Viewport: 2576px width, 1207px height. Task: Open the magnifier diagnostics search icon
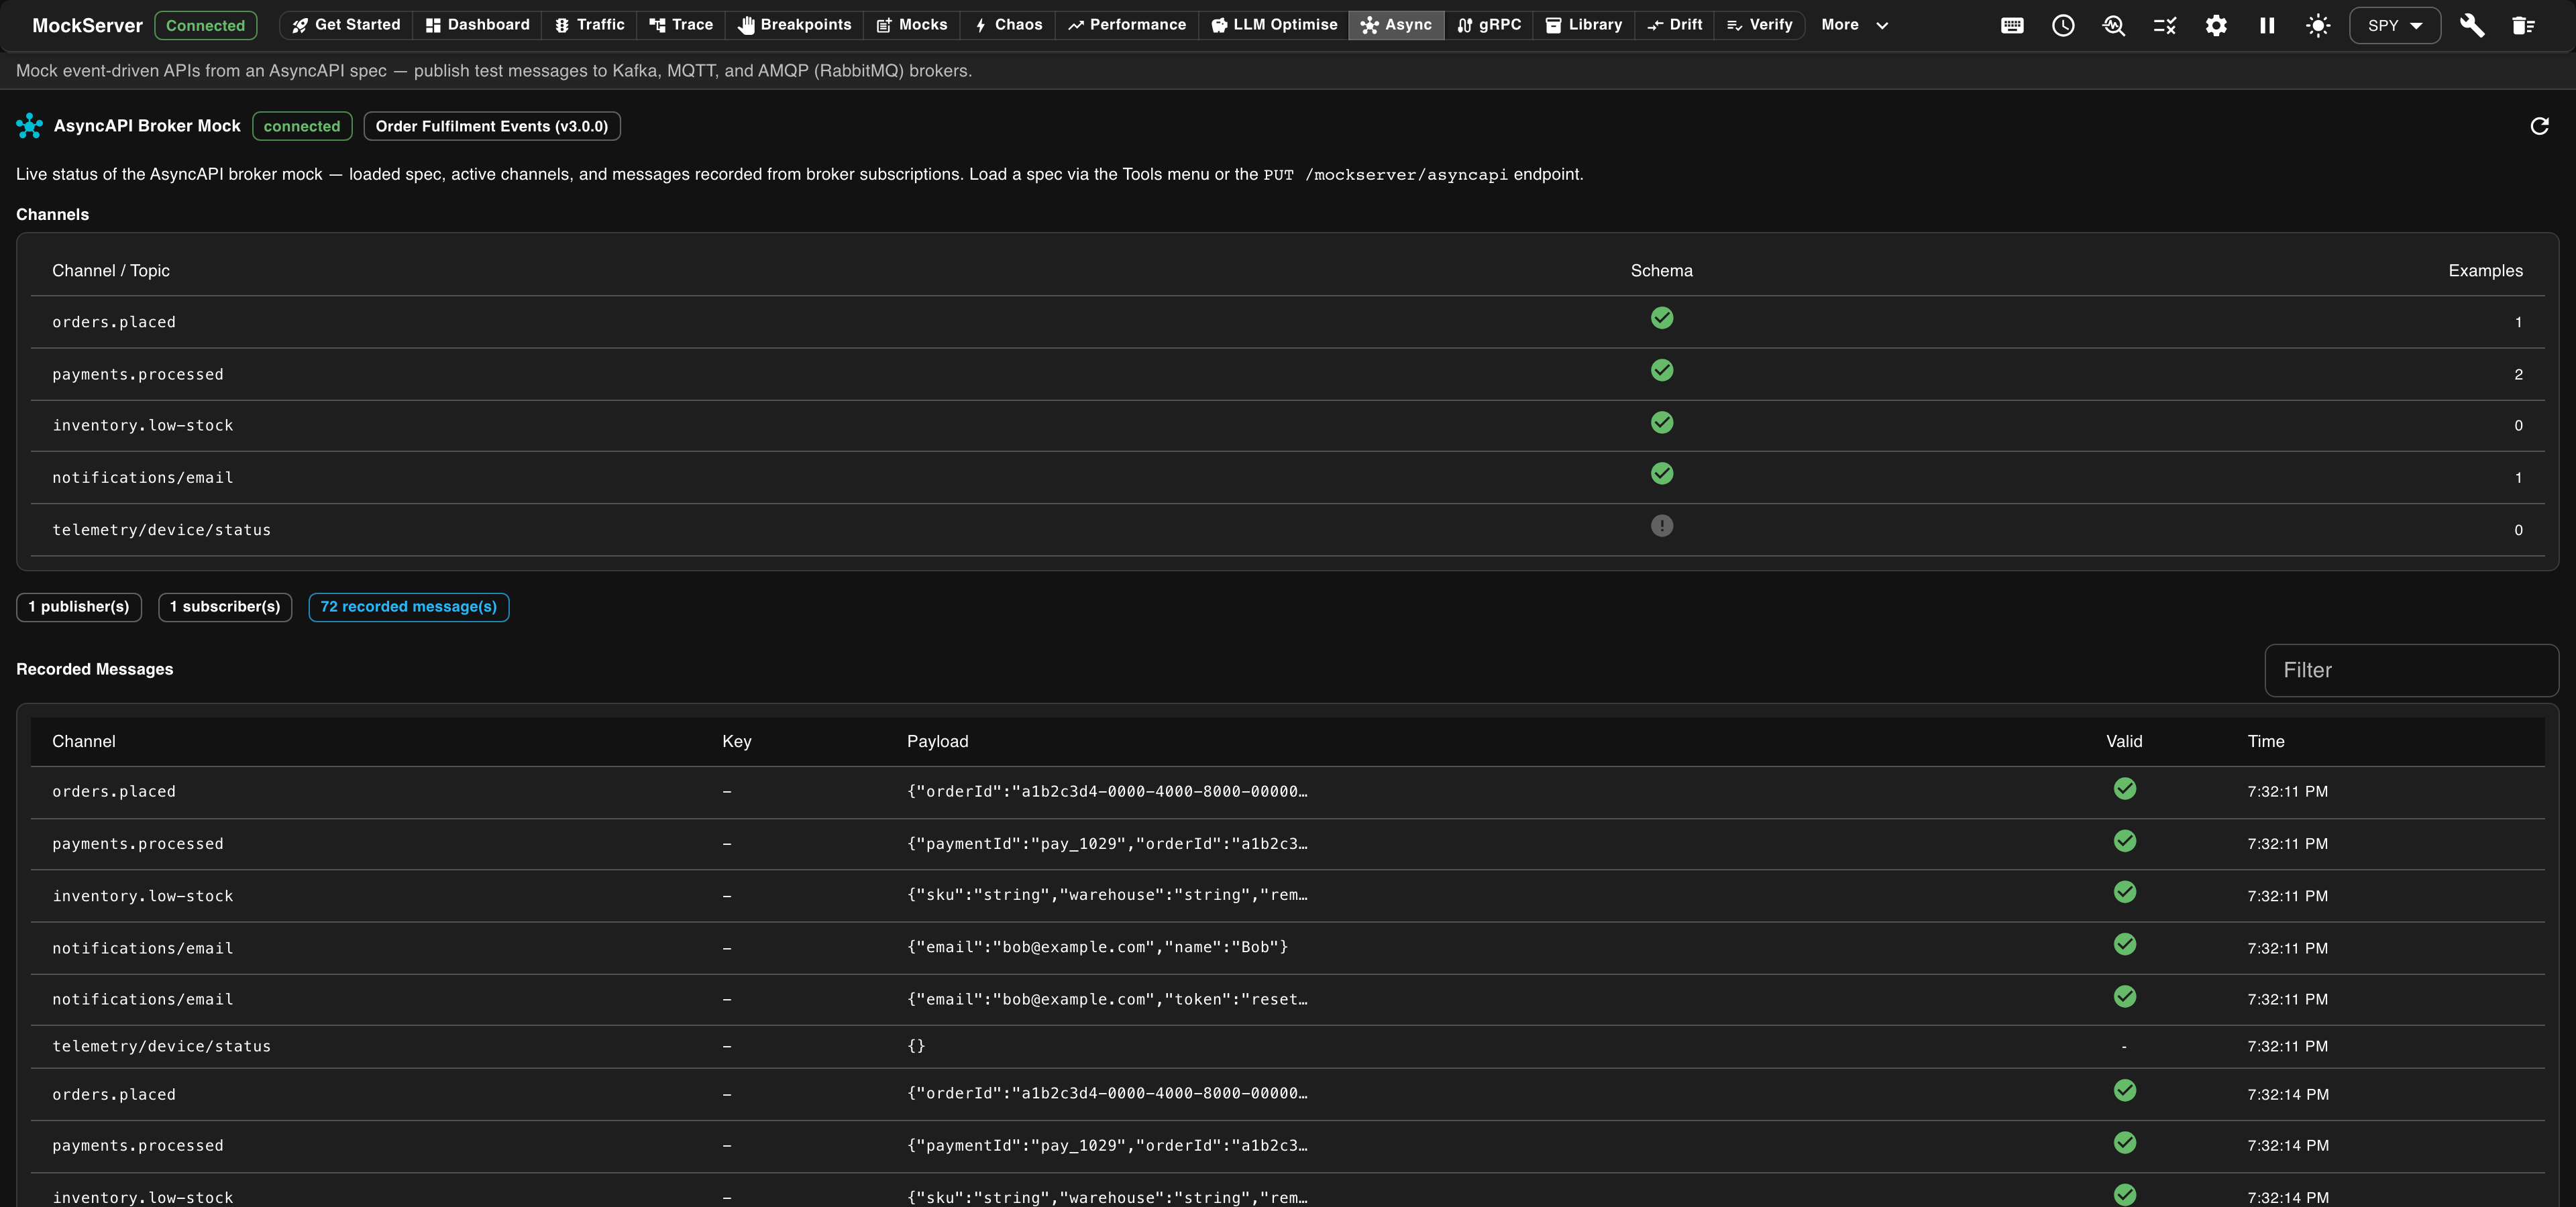(2114, 26)
